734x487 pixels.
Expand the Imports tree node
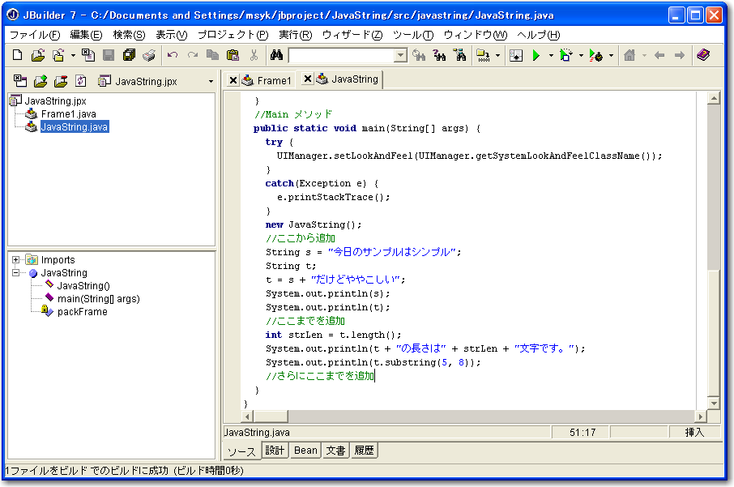pos(16,260)
